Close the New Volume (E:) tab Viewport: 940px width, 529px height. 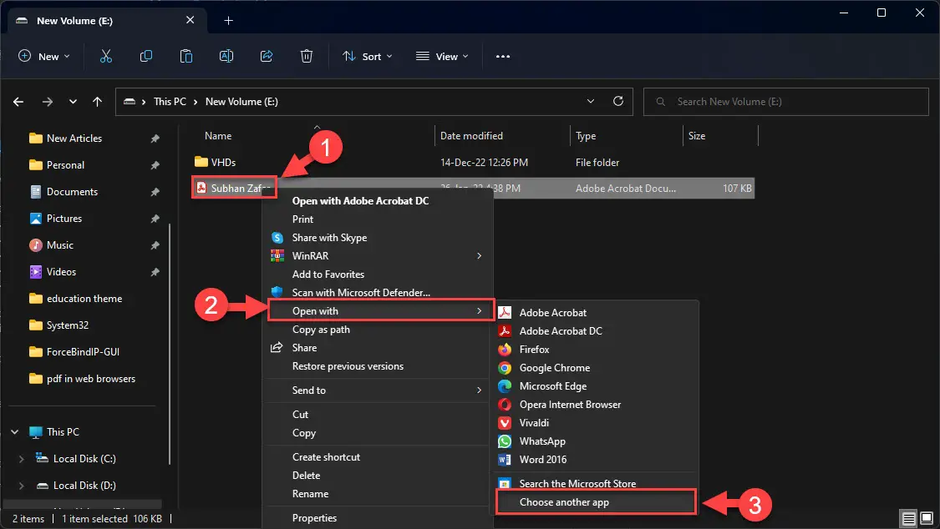[190, 20]
